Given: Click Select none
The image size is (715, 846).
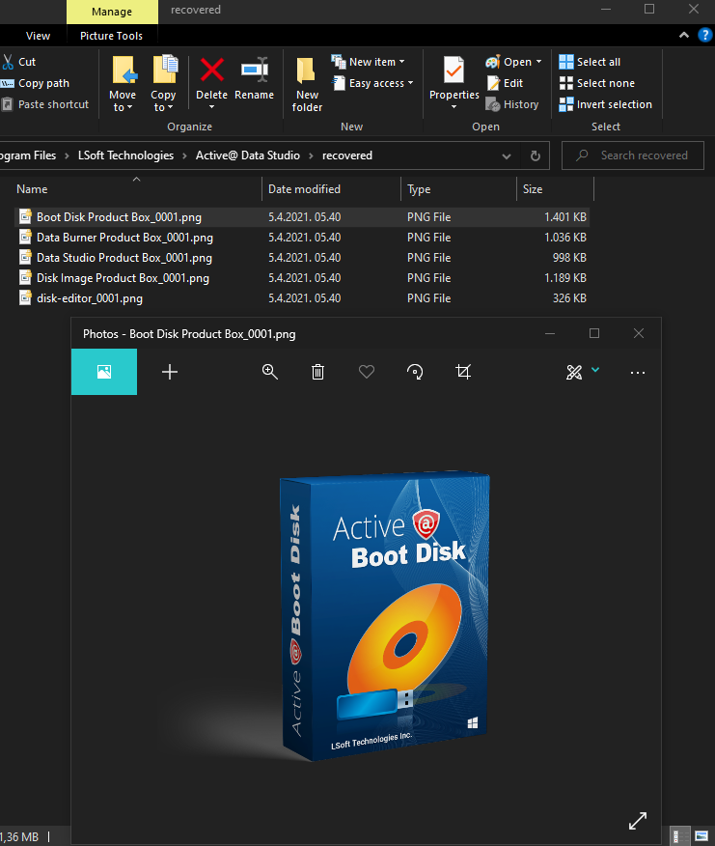Looking at the screenshot, I should click(x=596, y=83).
